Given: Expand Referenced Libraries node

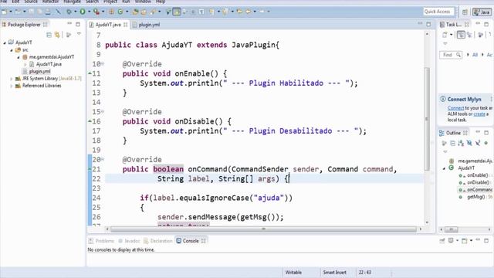Looking at the screenshot, I should tap(12, 86).
